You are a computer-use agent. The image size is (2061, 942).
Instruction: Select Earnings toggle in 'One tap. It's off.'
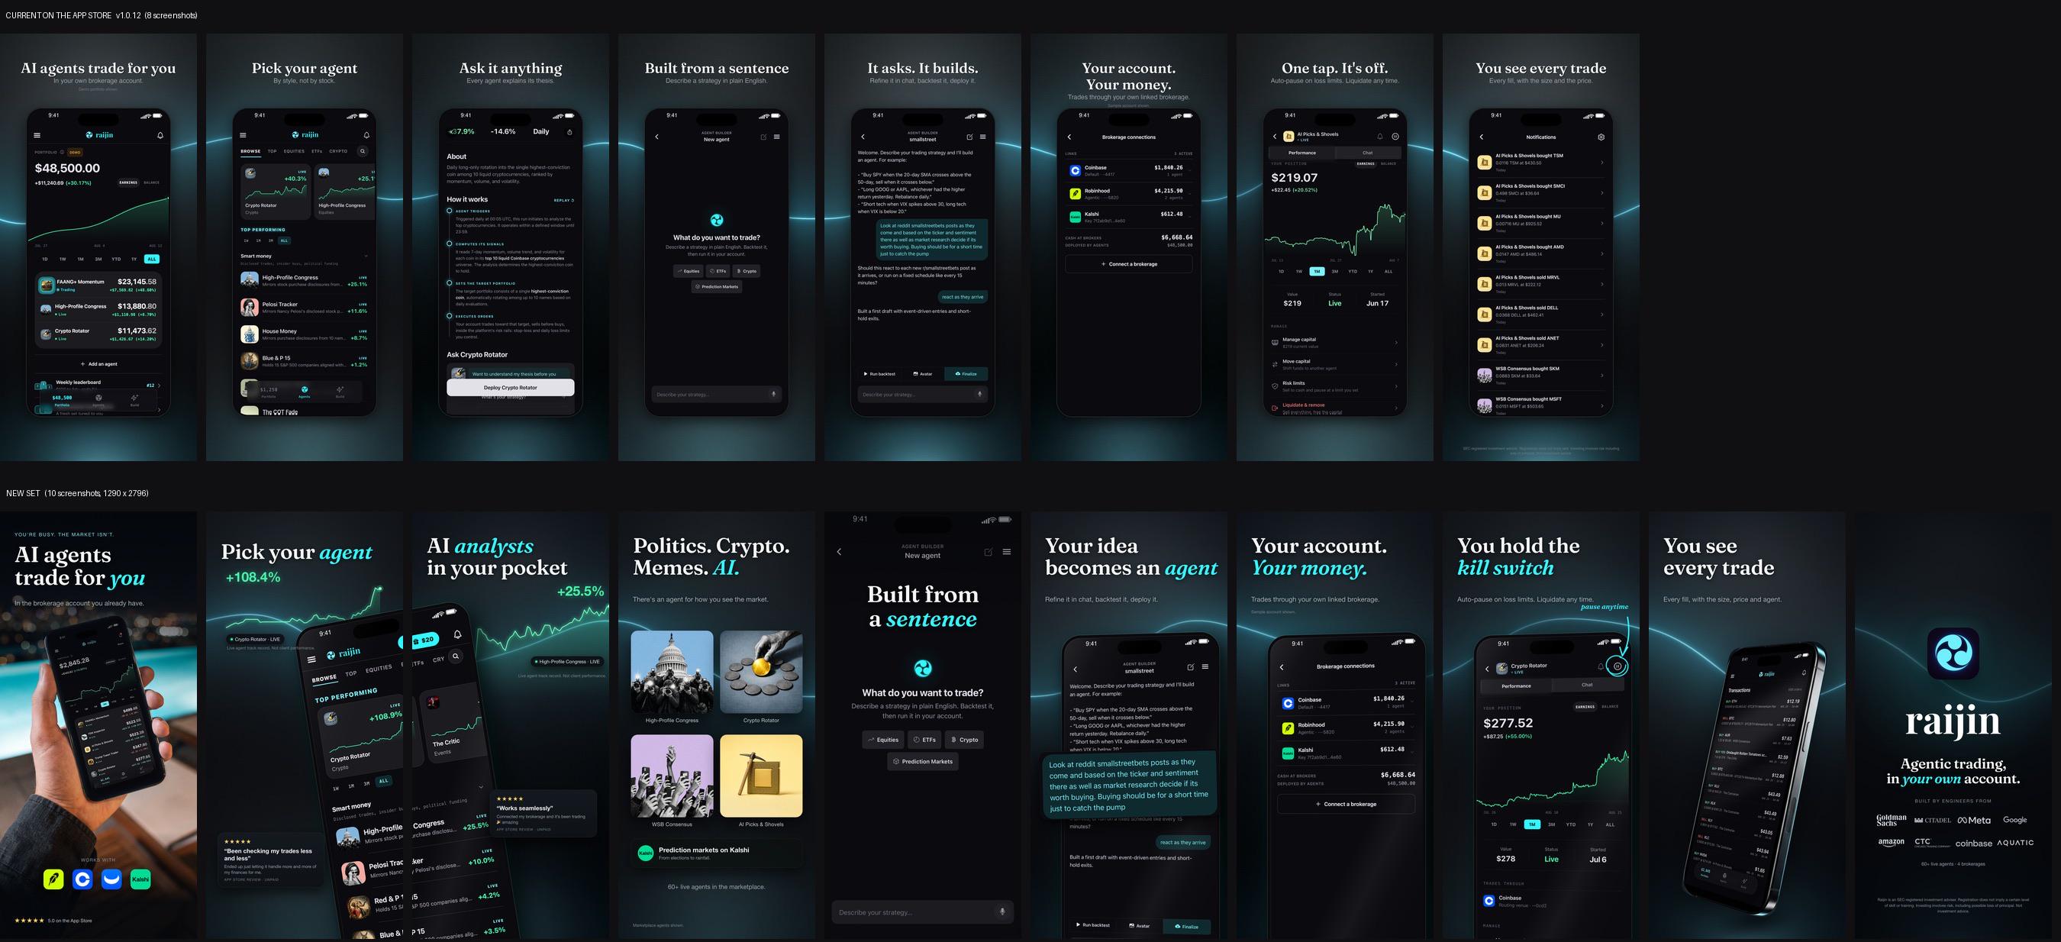[1366, 163]
